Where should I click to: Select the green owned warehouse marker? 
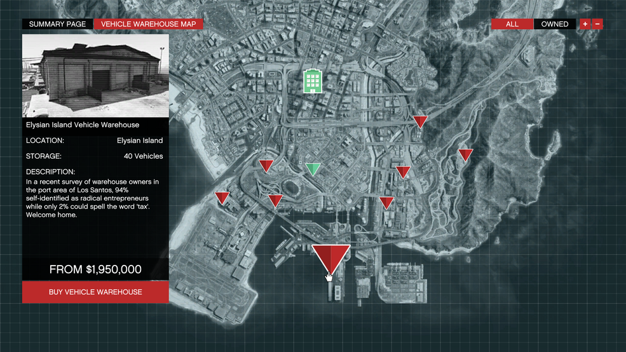[x=313, y=169]
